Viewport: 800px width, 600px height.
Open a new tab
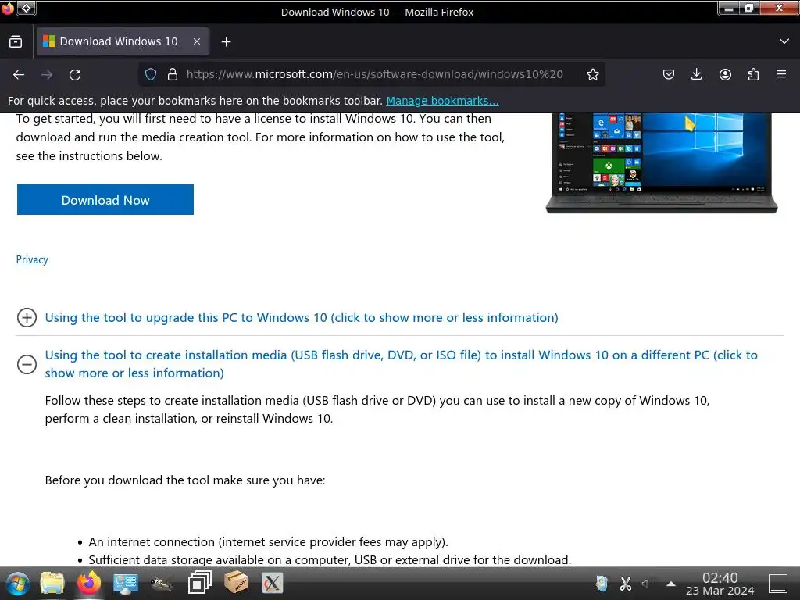(x=226, y=42)
